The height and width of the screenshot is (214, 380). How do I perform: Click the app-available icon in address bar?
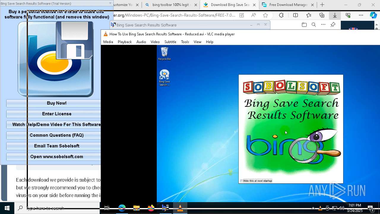(242, 15)
